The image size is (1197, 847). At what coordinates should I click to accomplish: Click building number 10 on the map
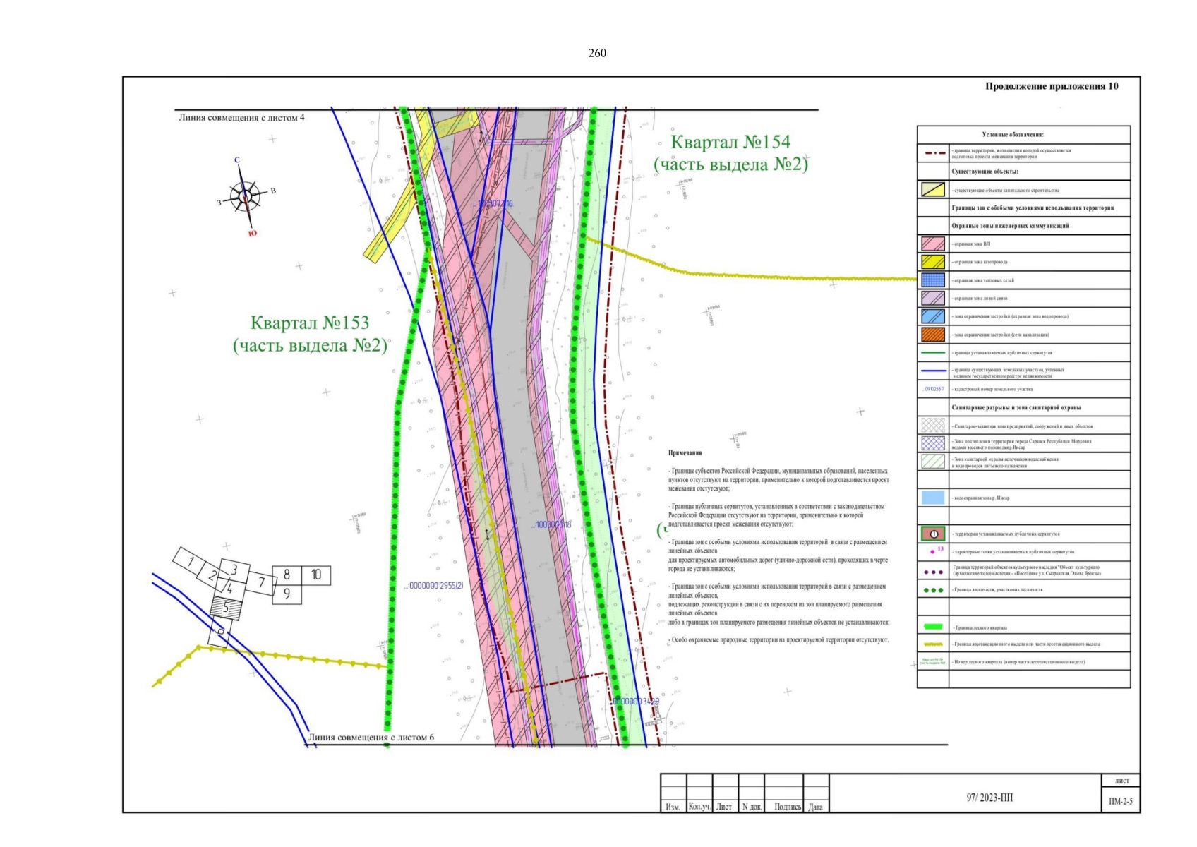pyautogui.click(x=316, y=575)
